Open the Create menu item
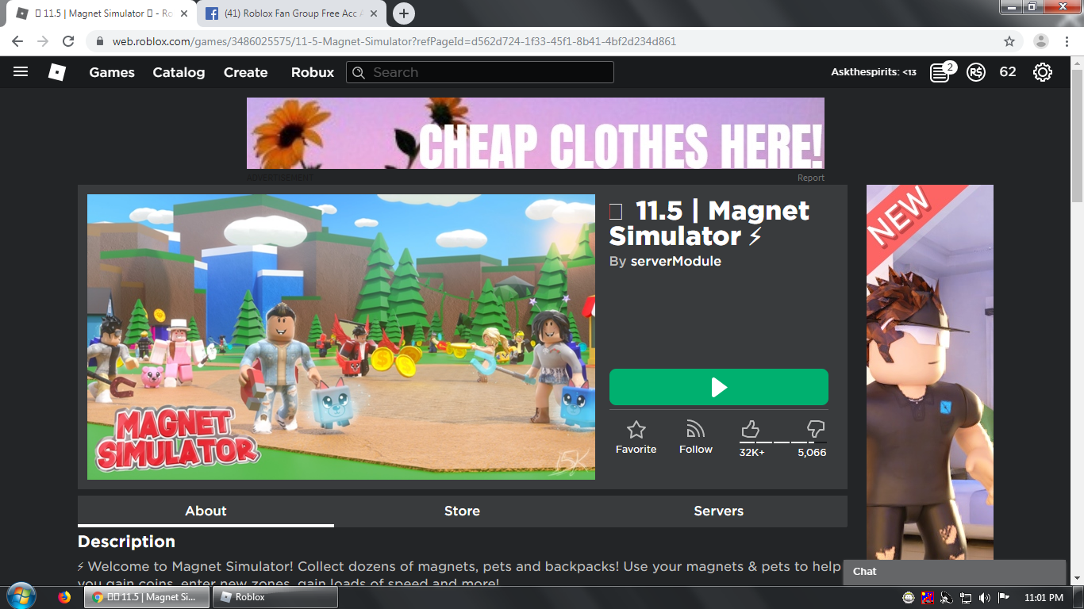 [246, 72]
